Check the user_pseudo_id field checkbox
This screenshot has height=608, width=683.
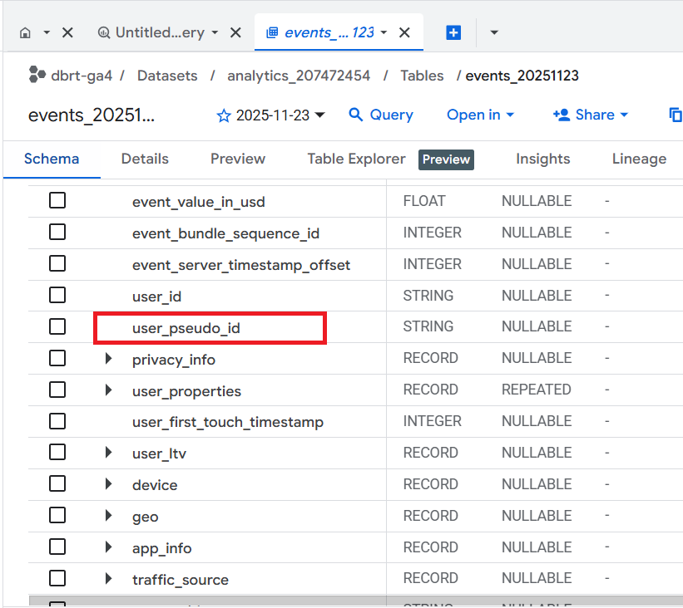pyautogui.click(x=57, y=327)
